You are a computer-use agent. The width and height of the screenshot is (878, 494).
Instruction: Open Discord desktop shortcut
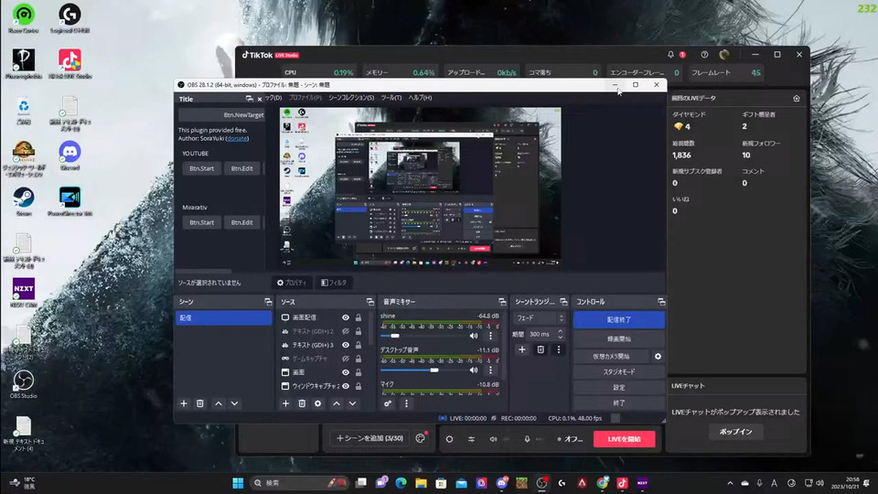coord(70,156)
